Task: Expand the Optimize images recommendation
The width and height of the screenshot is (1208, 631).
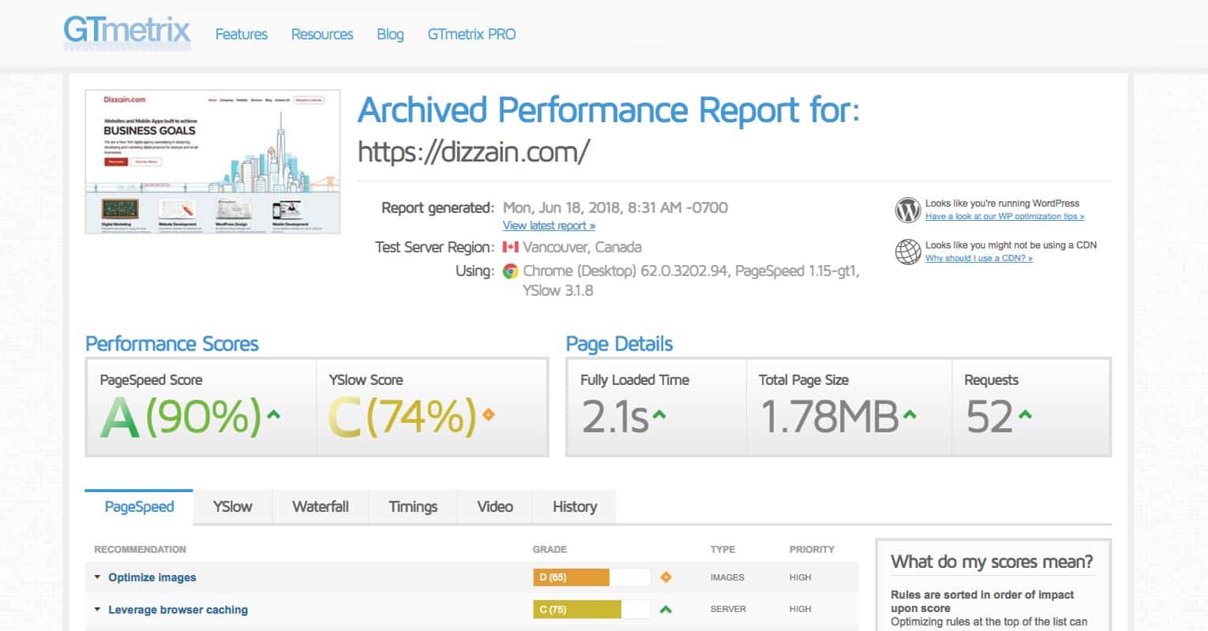Action: pyautogui.click(x=97, y=577)
